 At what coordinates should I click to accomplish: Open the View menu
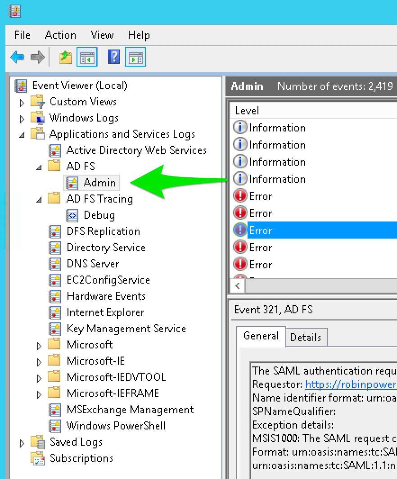[102, 35]
